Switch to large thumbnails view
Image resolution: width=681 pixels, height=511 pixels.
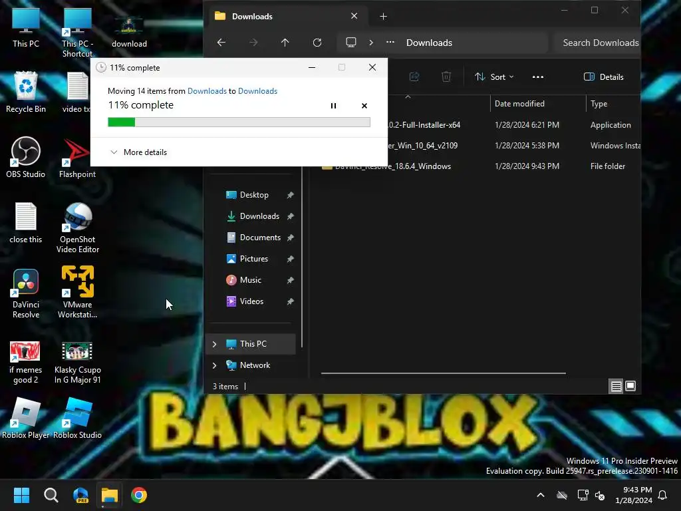coord(630,386)
